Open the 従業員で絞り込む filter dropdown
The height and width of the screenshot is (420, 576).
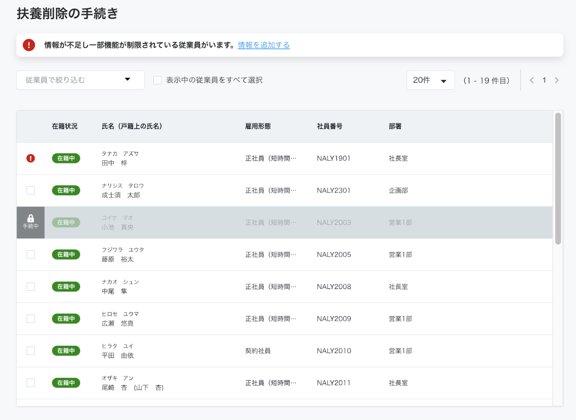pos(80,80)
